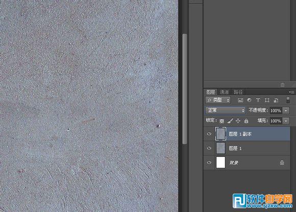The height and width of the screenshot is (212, 296).
Task: Expand the 不透明度 opacity dropdown arrow
Action: (286, 111)
